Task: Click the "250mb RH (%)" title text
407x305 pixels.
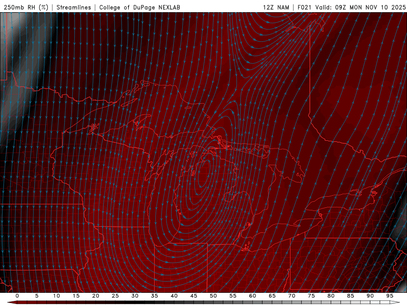Action: (x=26, y=7)
